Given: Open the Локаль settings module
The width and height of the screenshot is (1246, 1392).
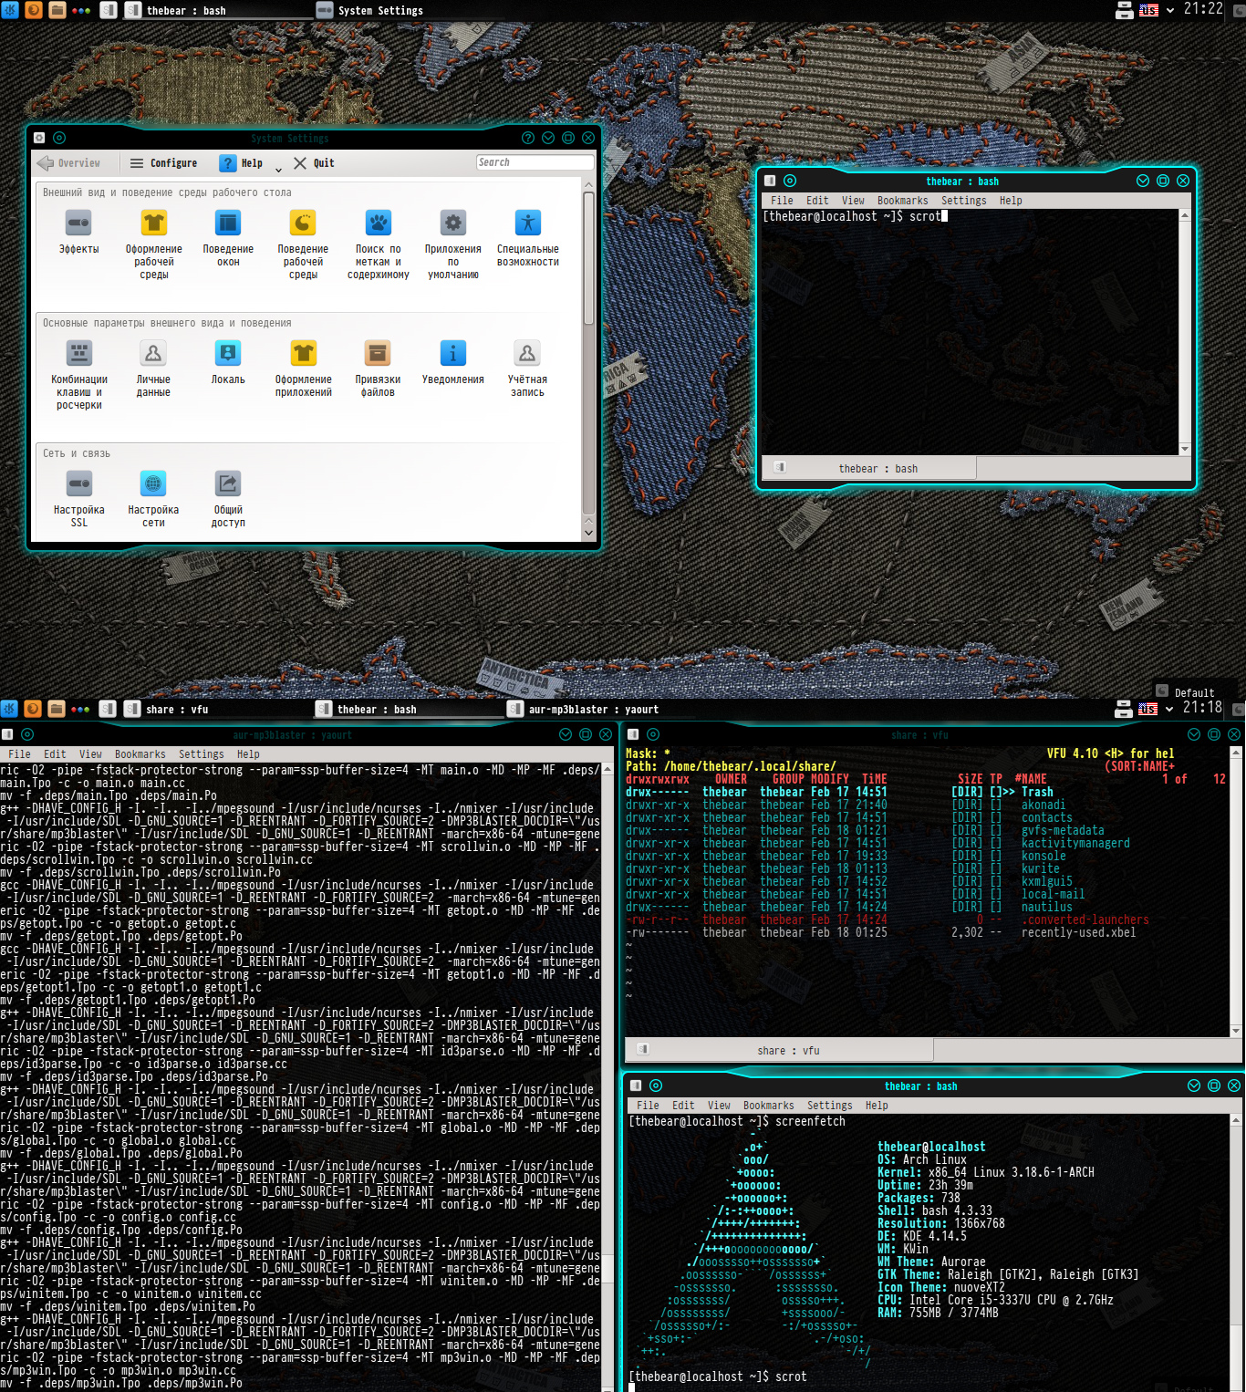Looking at the screenshot, I should tap(228, 361).
